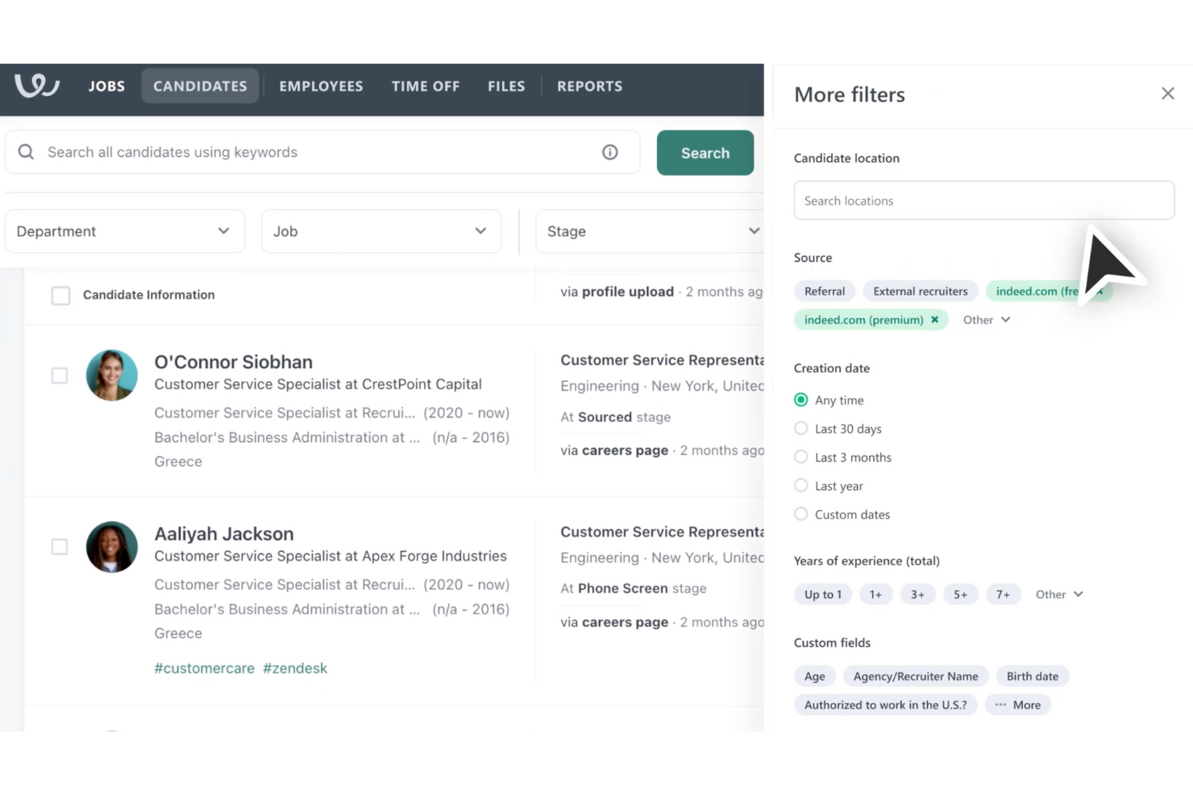Viewport: 1193px width, 795px height.
Task: Select the Referral source filter
Action: click(x=824, y=291)
